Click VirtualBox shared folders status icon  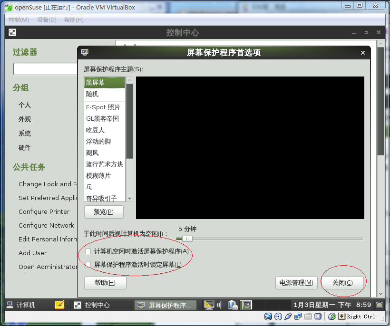click(308, 316)
